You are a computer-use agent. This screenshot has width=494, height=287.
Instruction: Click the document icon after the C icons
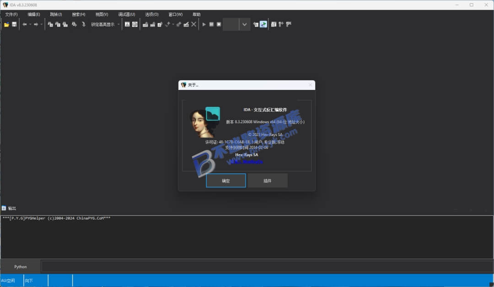[274, 24]
